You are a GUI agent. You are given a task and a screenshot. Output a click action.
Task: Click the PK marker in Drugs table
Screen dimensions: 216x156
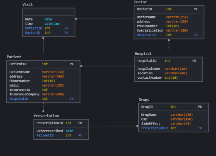(200, 107)
